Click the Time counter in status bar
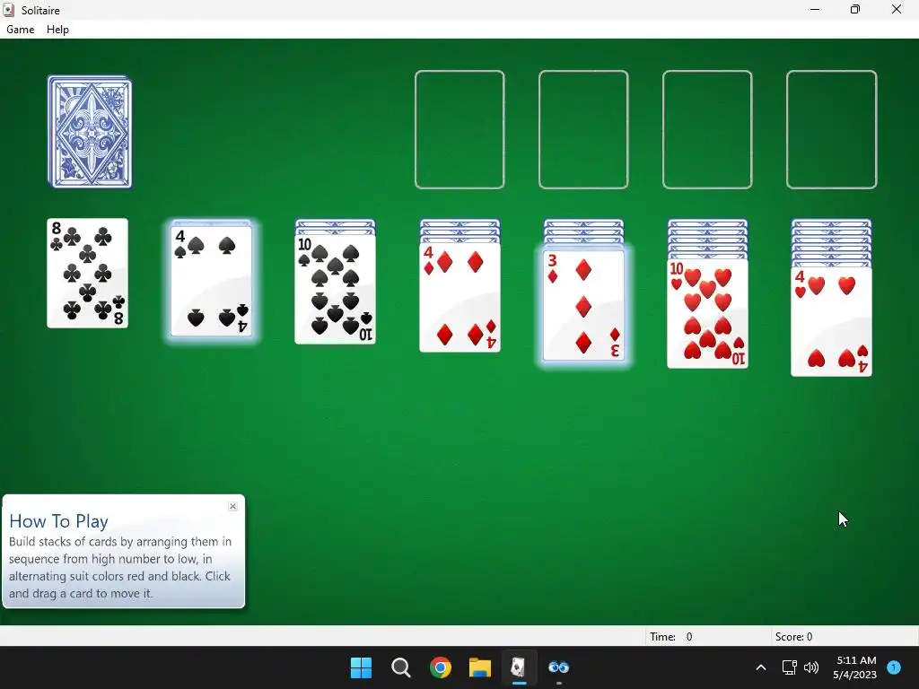 click(x=671, y=637)
